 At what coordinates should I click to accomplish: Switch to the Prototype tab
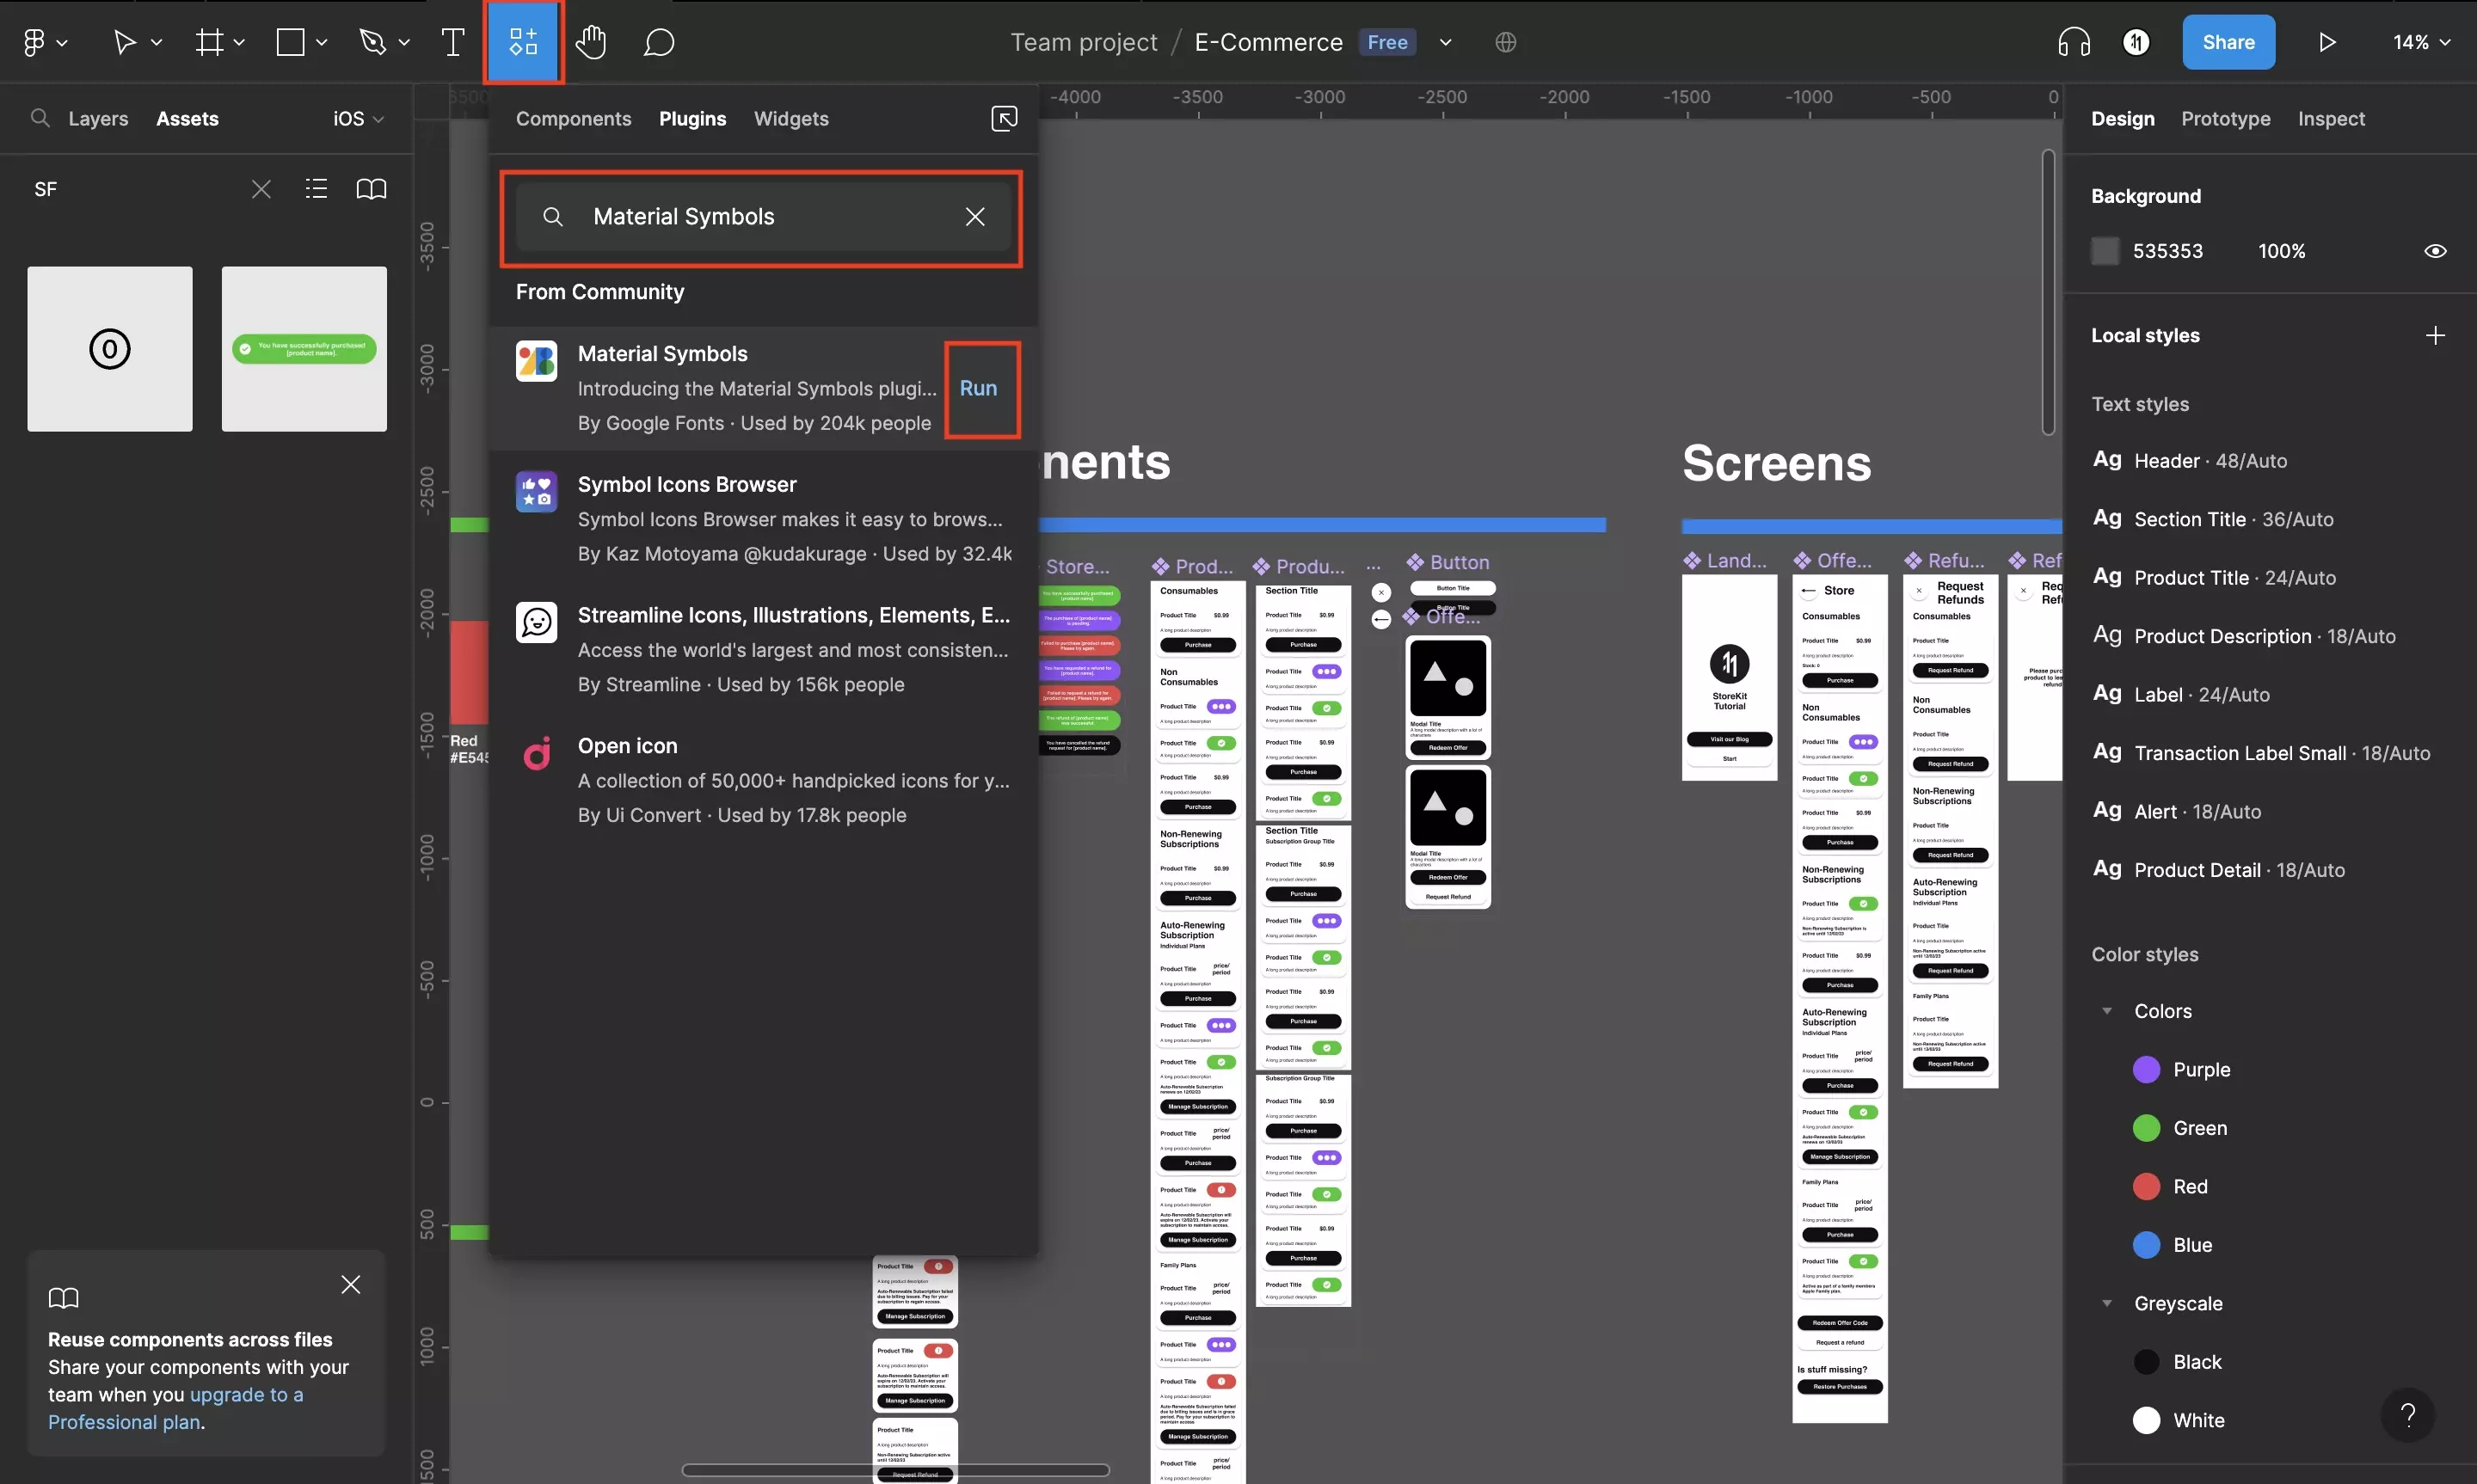pos(2224,119)
